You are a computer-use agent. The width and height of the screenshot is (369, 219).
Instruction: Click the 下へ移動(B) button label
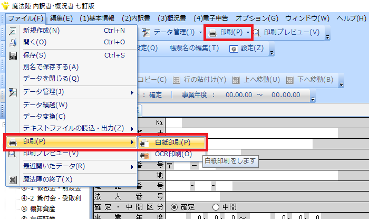(315, 80)
